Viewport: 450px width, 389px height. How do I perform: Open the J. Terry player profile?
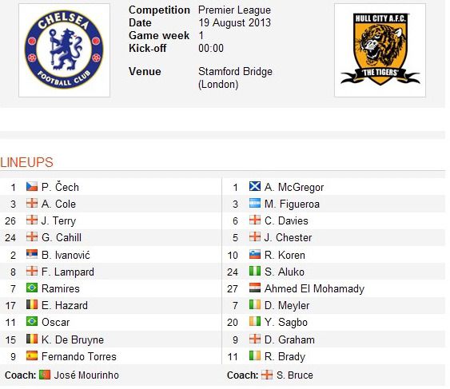58,221
